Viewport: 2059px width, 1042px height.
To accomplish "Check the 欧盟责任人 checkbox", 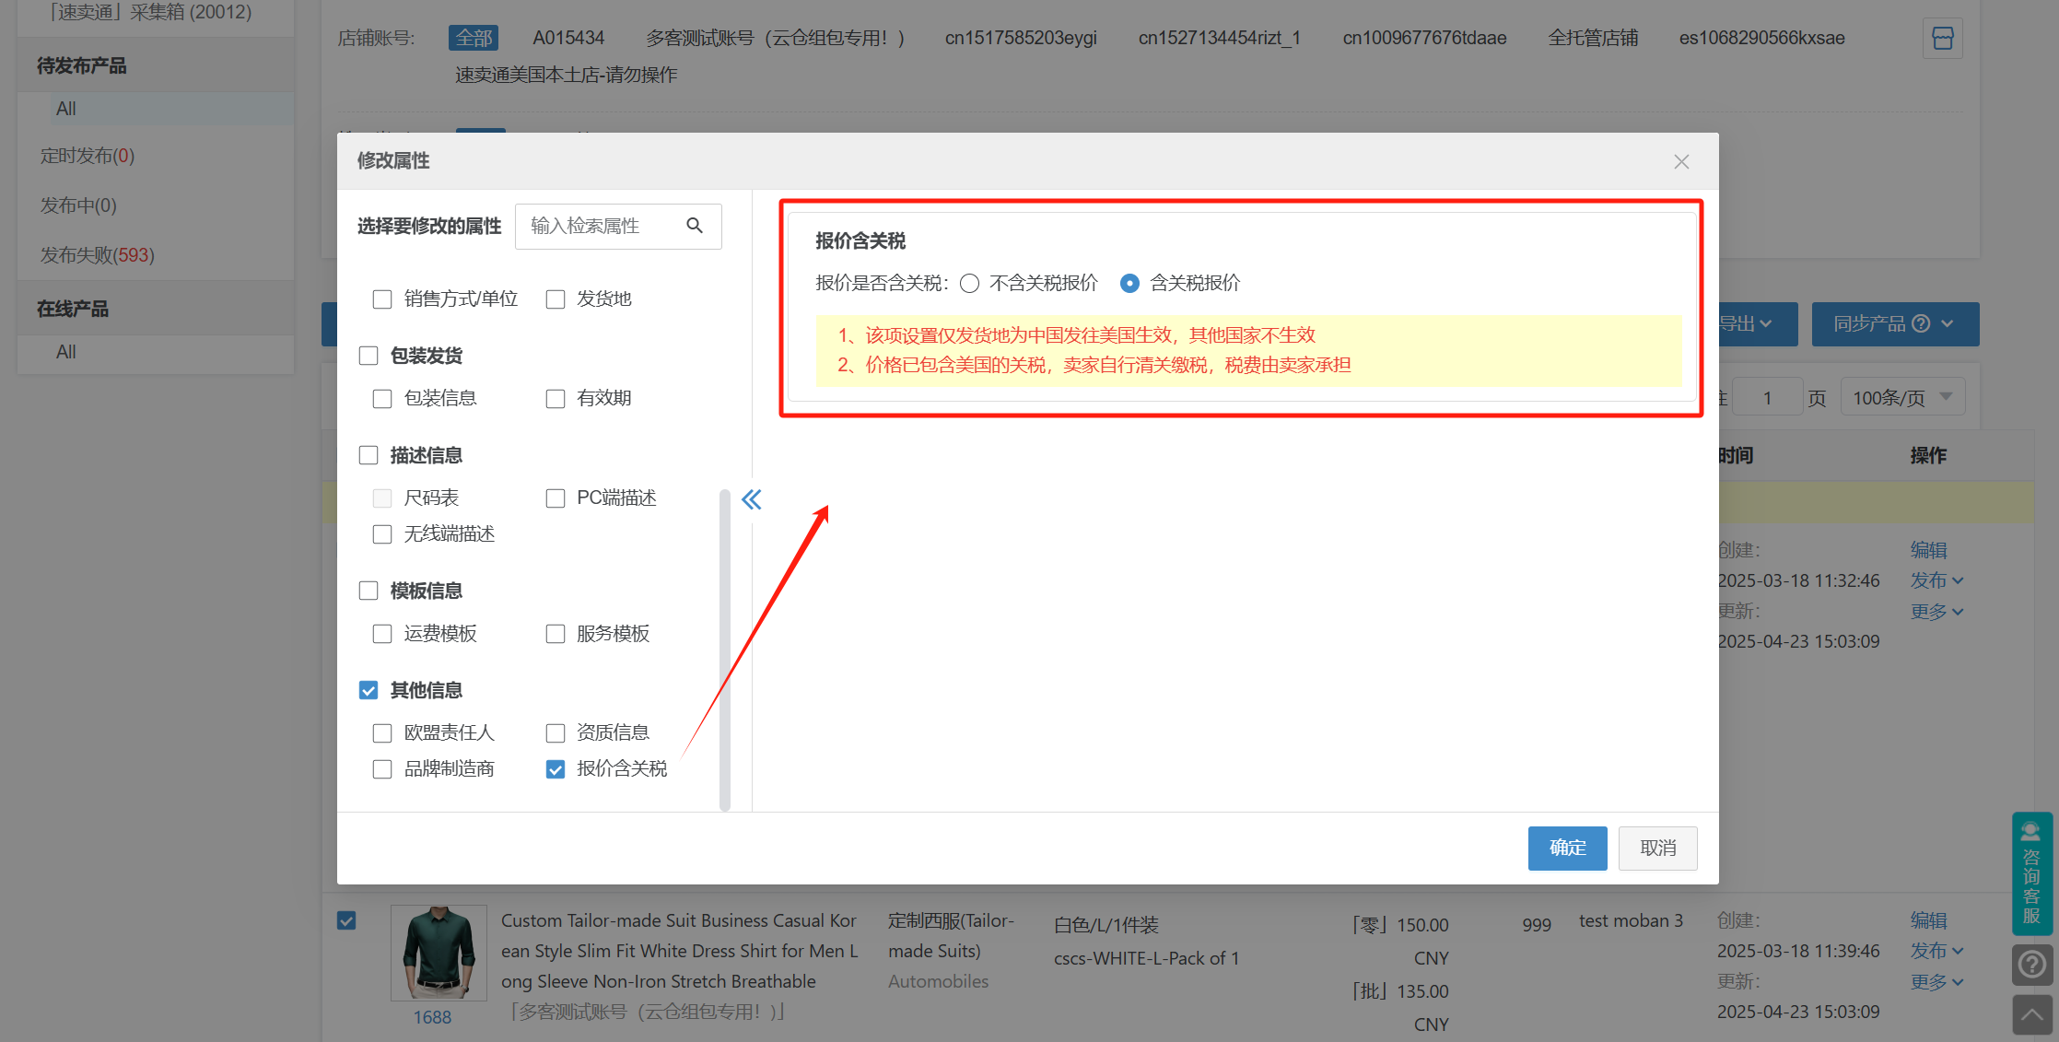I will coord(382,733).
